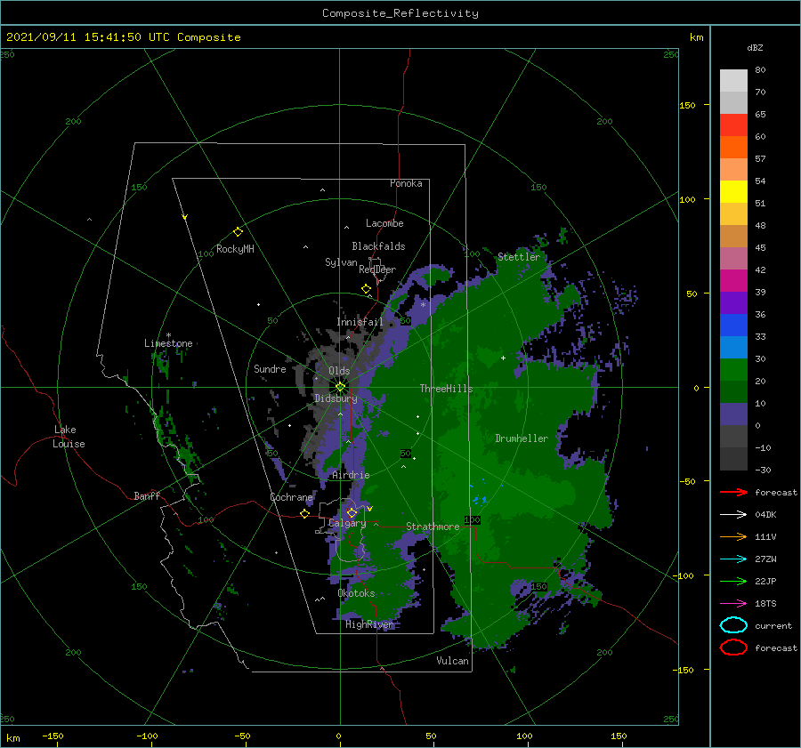Click the cyan 27ZW arrow in the legend
The width and height of the screenshot is (801, 748).
733,559
